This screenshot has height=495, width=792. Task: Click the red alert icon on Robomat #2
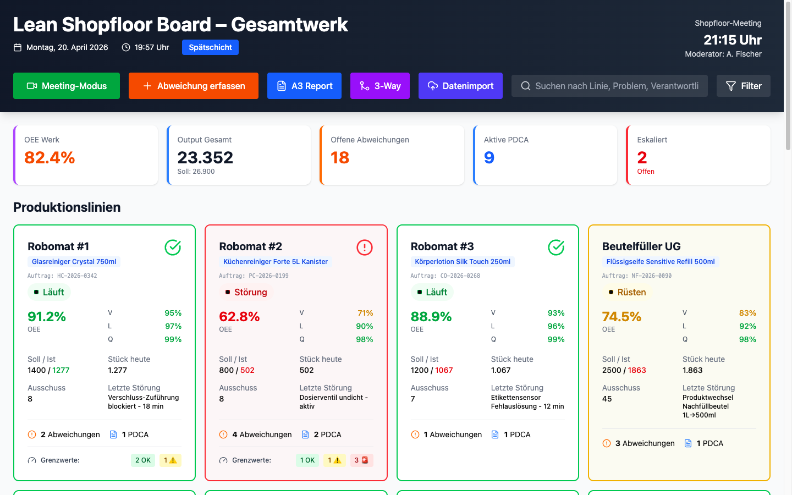tap(364, 248)
